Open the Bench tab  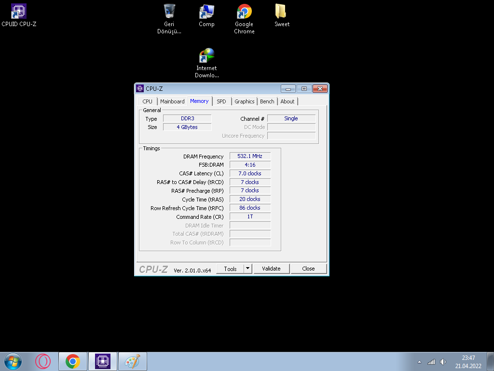pyautogui.click(x=267, y=101)
